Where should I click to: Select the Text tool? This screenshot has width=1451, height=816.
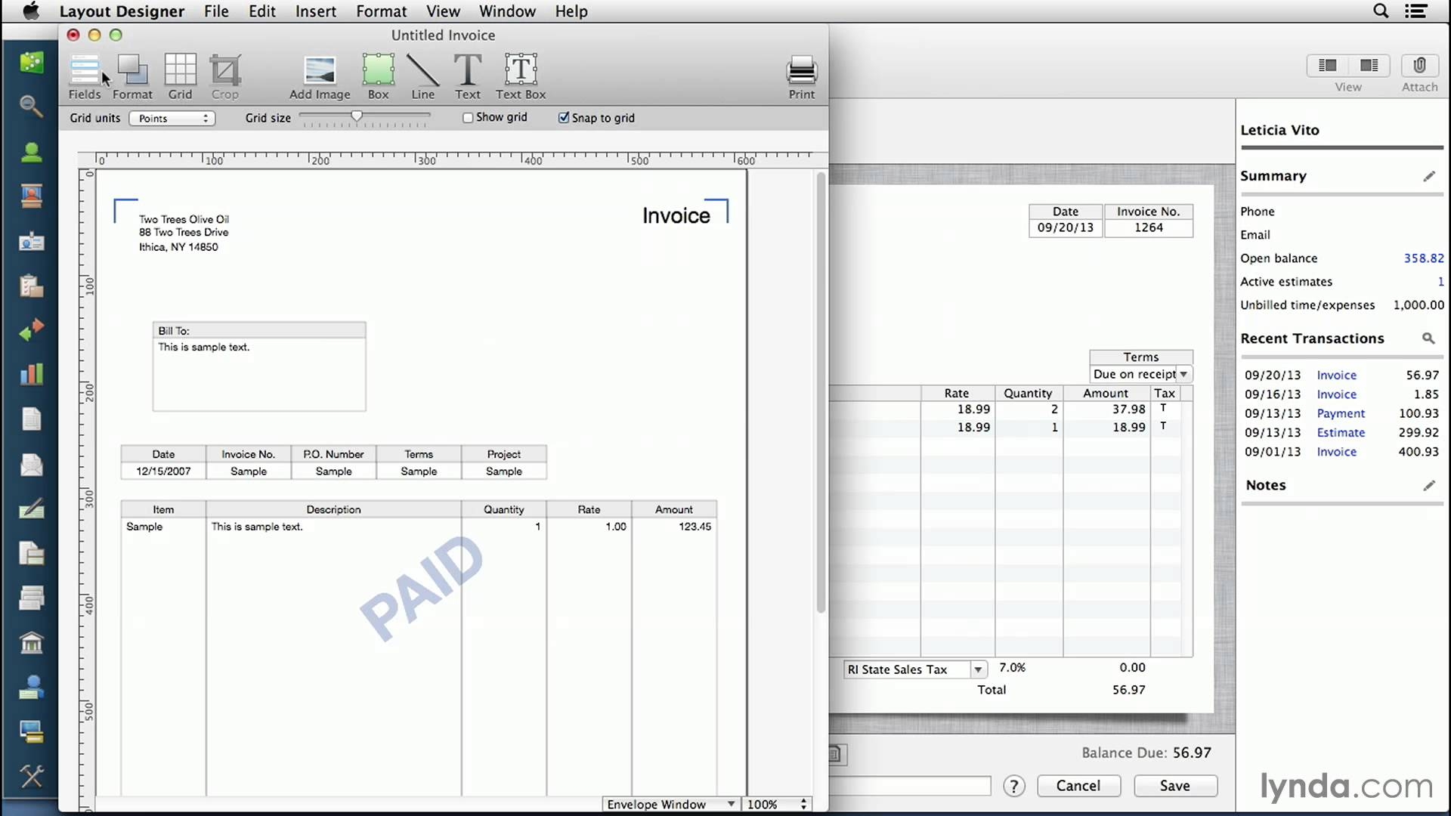pyautogui.click(x=467, y=75)
